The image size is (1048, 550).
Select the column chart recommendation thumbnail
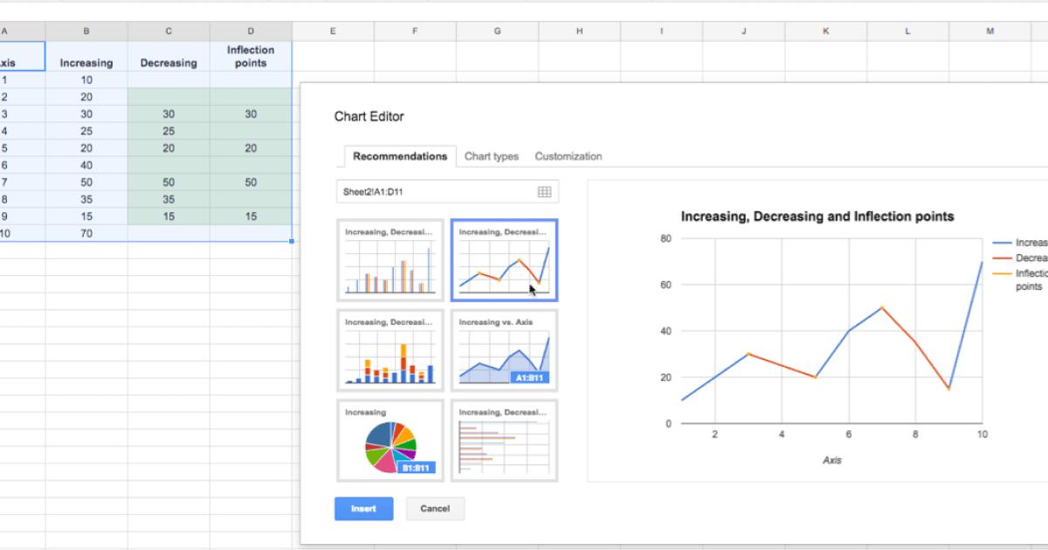(390, 259)
